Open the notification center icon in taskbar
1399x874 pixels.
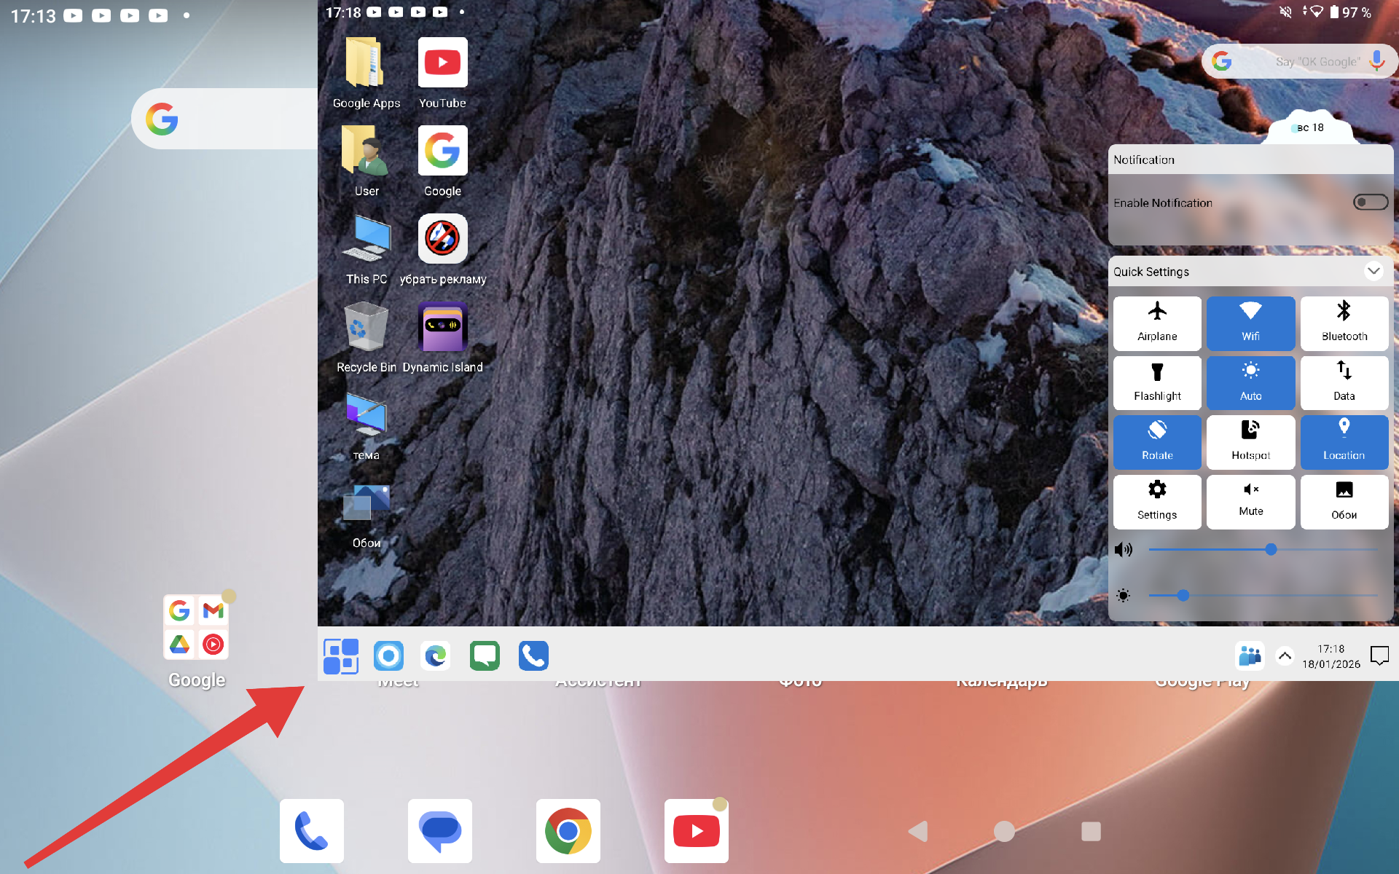click(1379, 656)
